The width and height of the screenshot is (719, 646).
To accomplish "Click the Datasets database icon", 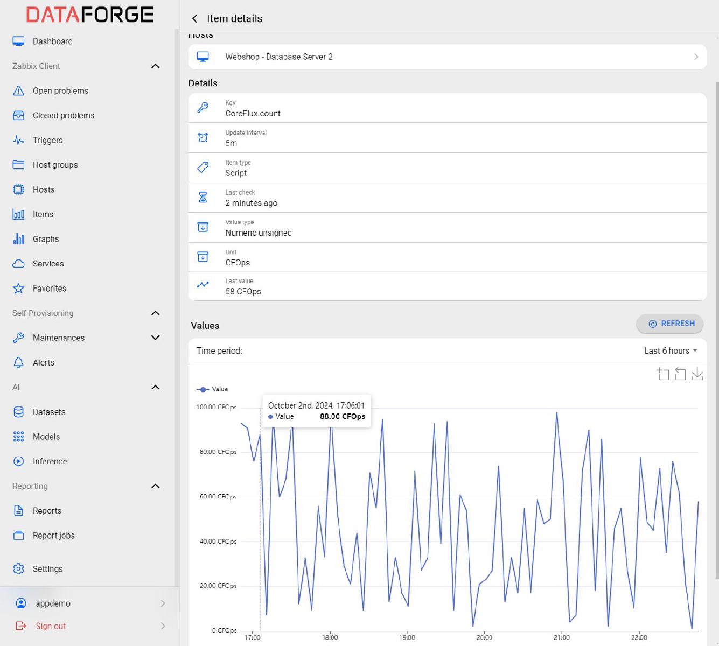I will [x=18, y=412].
